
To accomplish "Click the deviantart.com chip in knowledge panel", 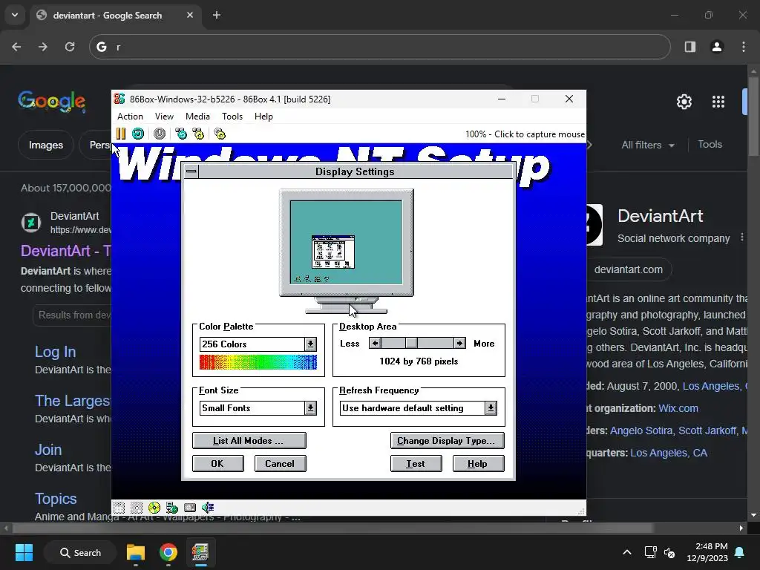I will point(628,269).
